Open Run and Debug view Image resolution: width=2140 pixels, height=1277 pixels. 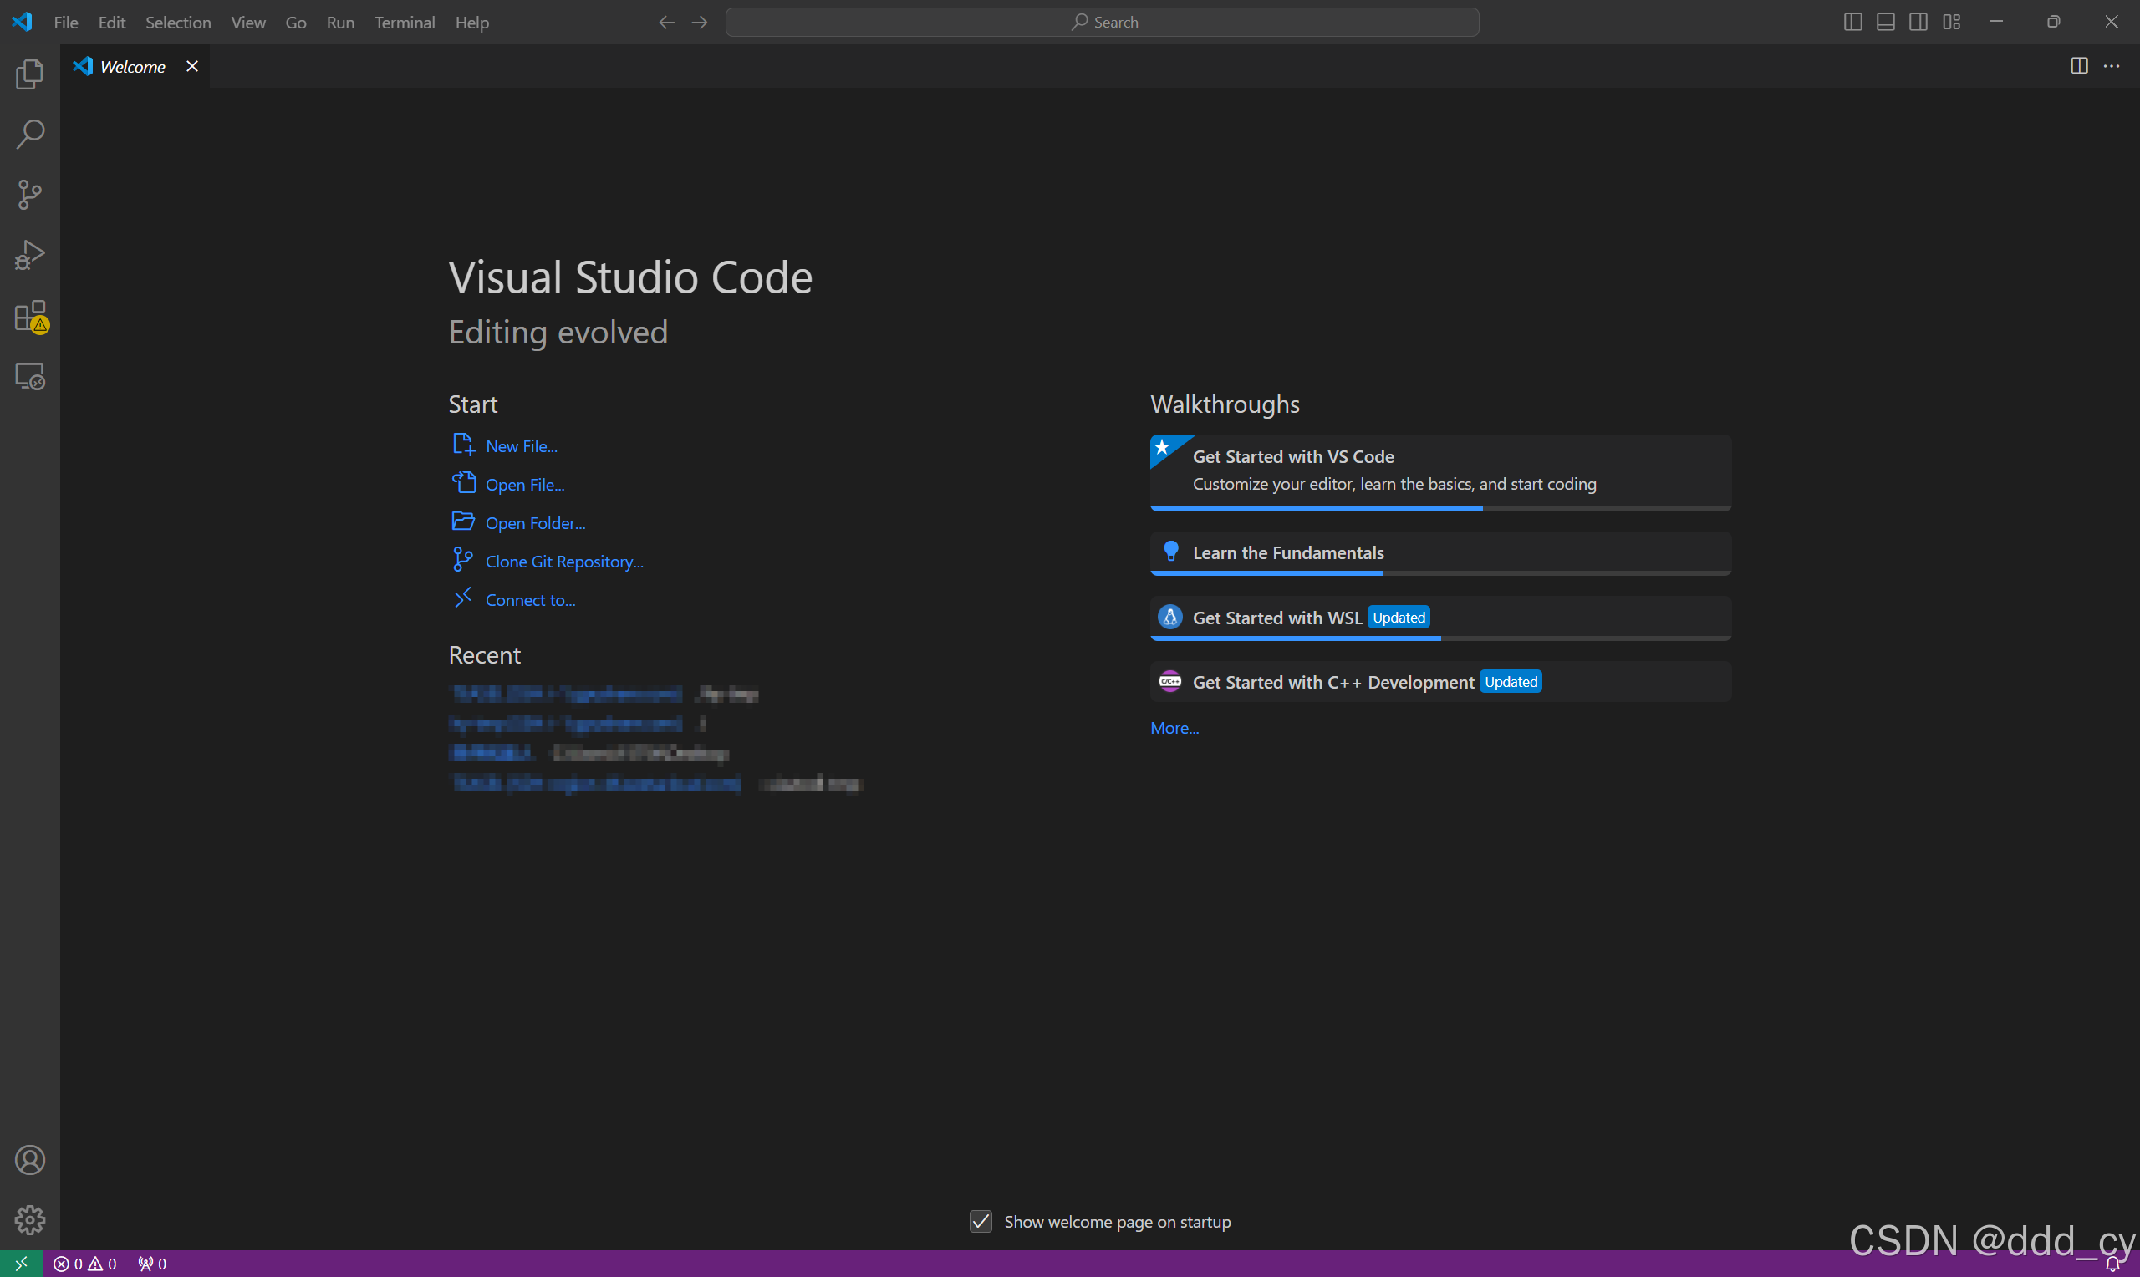[30, 256]
